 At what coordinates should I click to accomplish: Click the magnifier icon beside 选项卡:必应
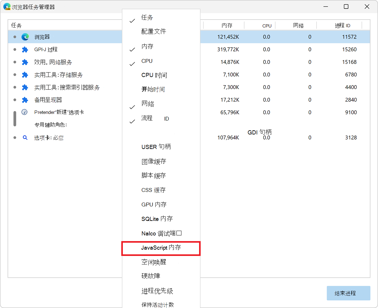coord(25,137)
